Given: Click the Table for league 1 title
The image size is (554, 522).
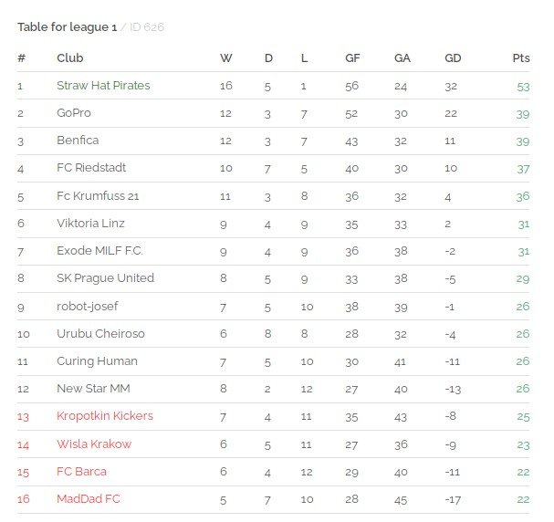Looking at the screenshot, I should click(68, 27).
